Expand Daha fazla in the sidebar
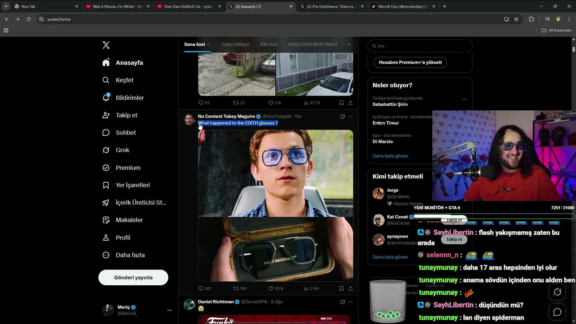The image size is (576, 324). coord(123,255)
